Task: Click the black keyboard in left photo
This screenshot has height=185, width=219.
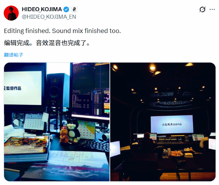Action: click(x=94, y=145)
